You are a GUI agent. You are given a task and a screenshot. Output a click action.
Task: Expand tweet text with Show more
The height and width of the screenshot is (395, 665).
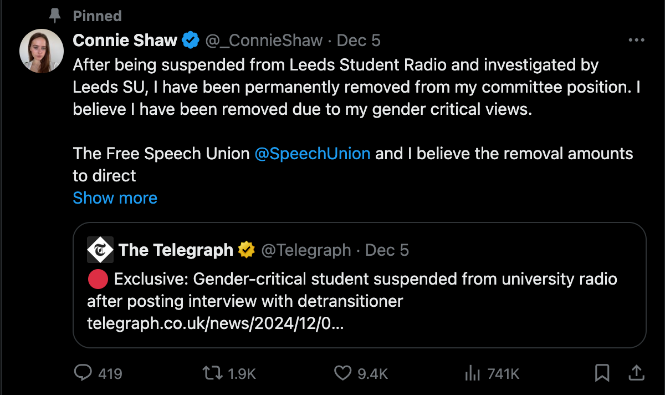pos(115,198)
